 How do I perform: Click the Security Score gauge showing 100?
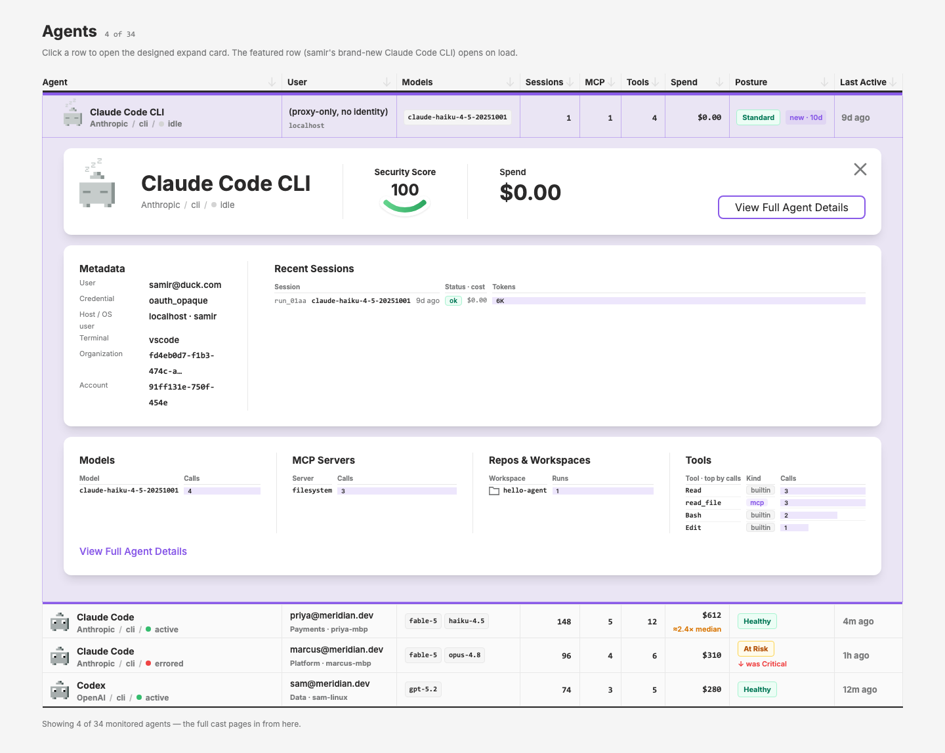[x=405, y=197]
